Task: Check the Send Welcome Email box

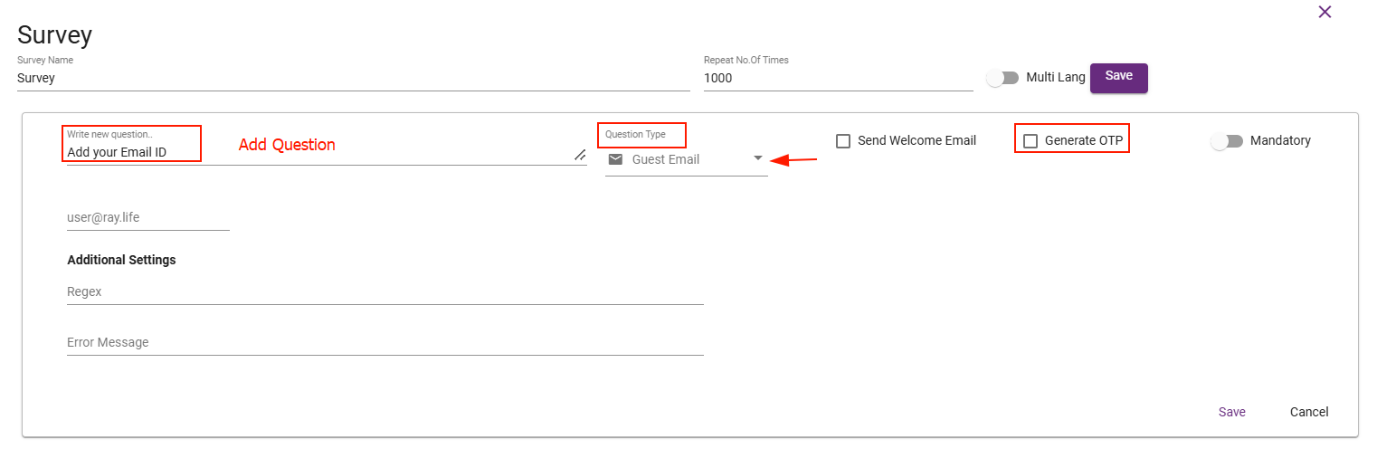Action: [x=843, y=141]
